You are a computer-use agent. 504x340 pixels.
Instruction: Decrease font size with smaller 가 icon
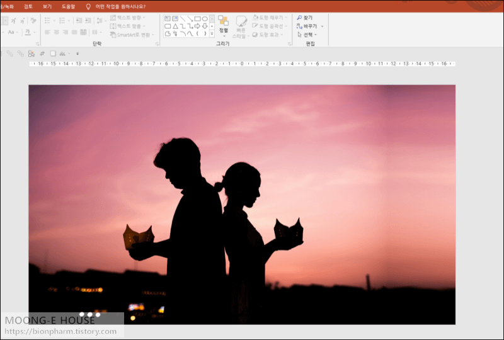(x=23, y=21)
